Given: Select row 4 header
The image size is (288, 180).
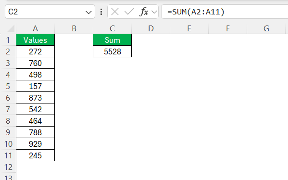Looking at the screenshot, I should (x=8, y=75).
